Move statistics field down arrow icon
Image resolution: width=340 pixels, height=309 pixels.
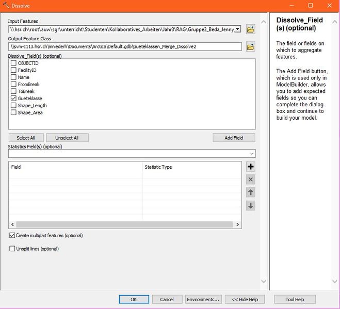point(251,205)
